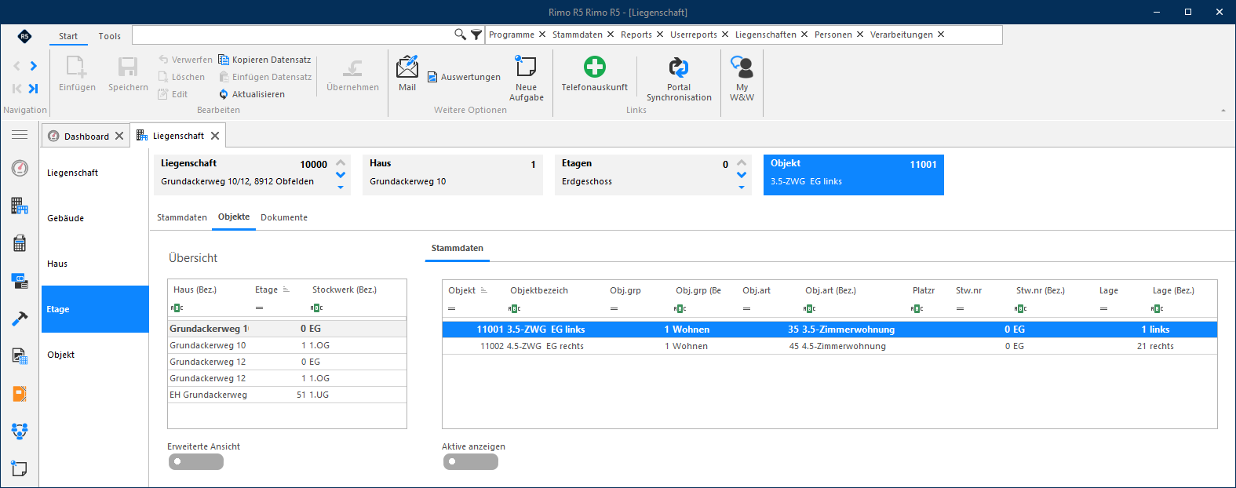The height and width of the screenshot is (488, 1236).
Task: Click up chevron in Liegenschaft card
Action: 341,163
